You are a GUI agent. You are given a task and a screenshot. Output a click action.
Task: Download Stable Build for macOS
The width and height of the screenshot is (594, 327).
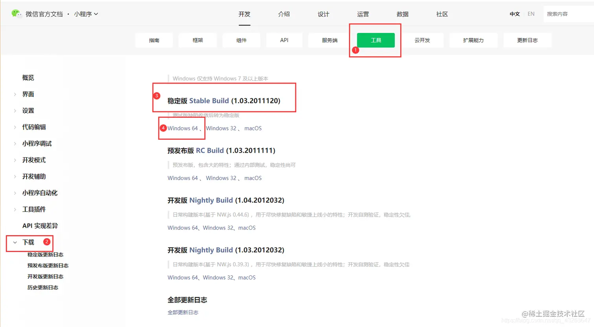(253, 128)
